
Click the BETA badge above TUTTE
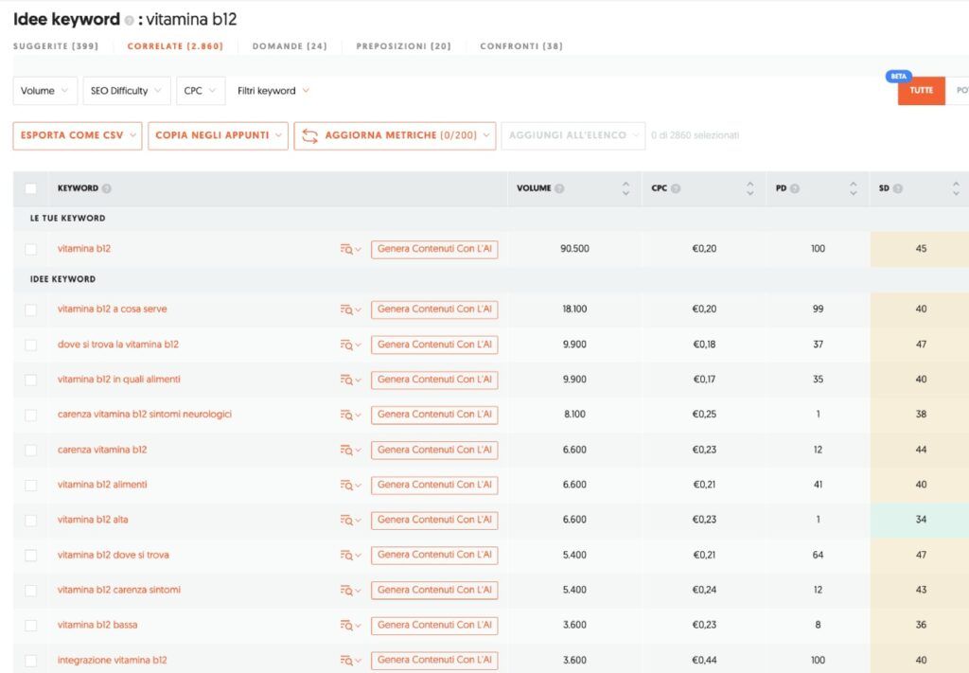coord(899,76)
